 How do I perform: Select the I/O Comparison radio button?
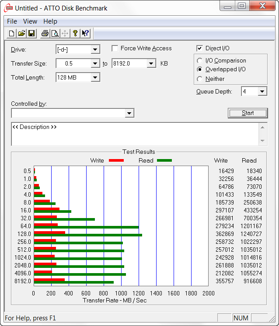[x=199, y=60]
